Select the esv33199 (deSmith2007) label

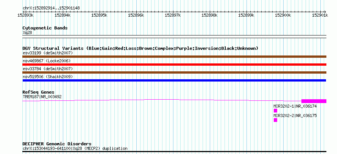tap(48, 53)
